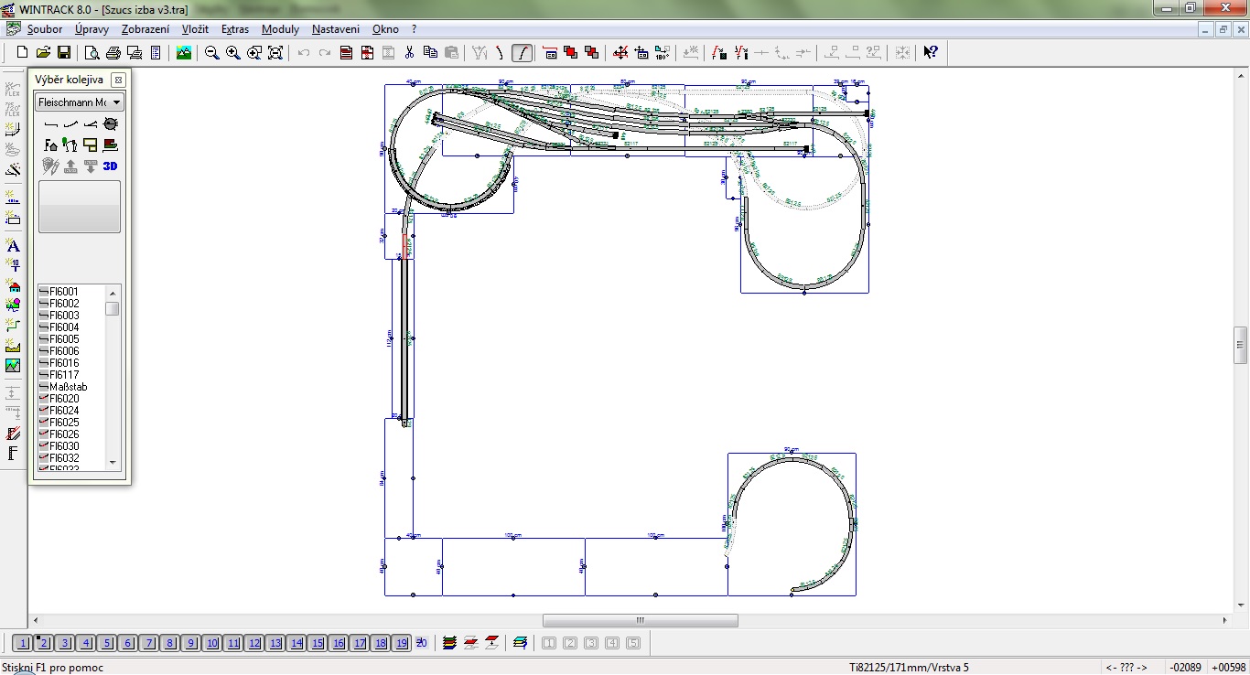
Task: Close the Výběr kolejiva panel
Action: click(118, 80)
